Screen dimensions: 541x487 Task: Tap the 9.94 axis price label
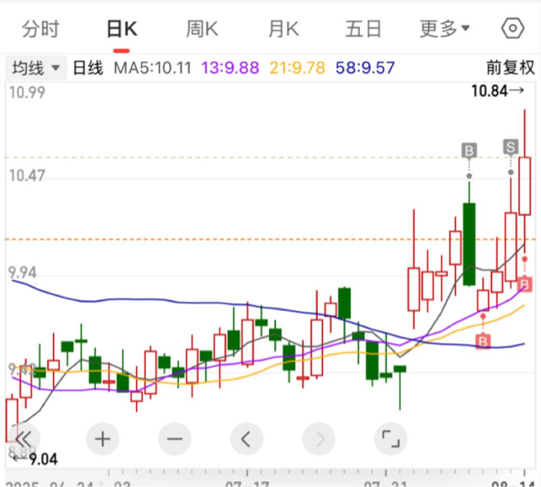pyautogui.click(x=22, y=273)
